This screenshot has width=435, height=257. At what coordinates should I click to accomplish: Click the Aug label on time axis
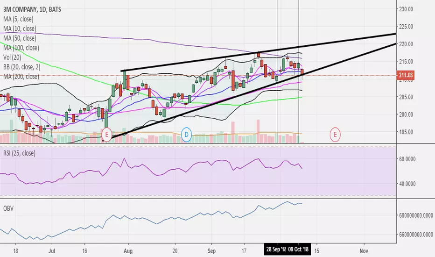[128, 251]
